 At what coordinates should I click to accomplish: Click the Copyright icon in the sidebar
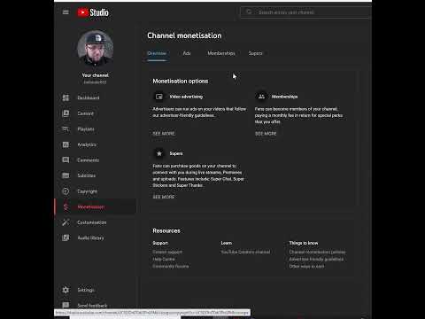pyautogui.click(x=66, y=191)
